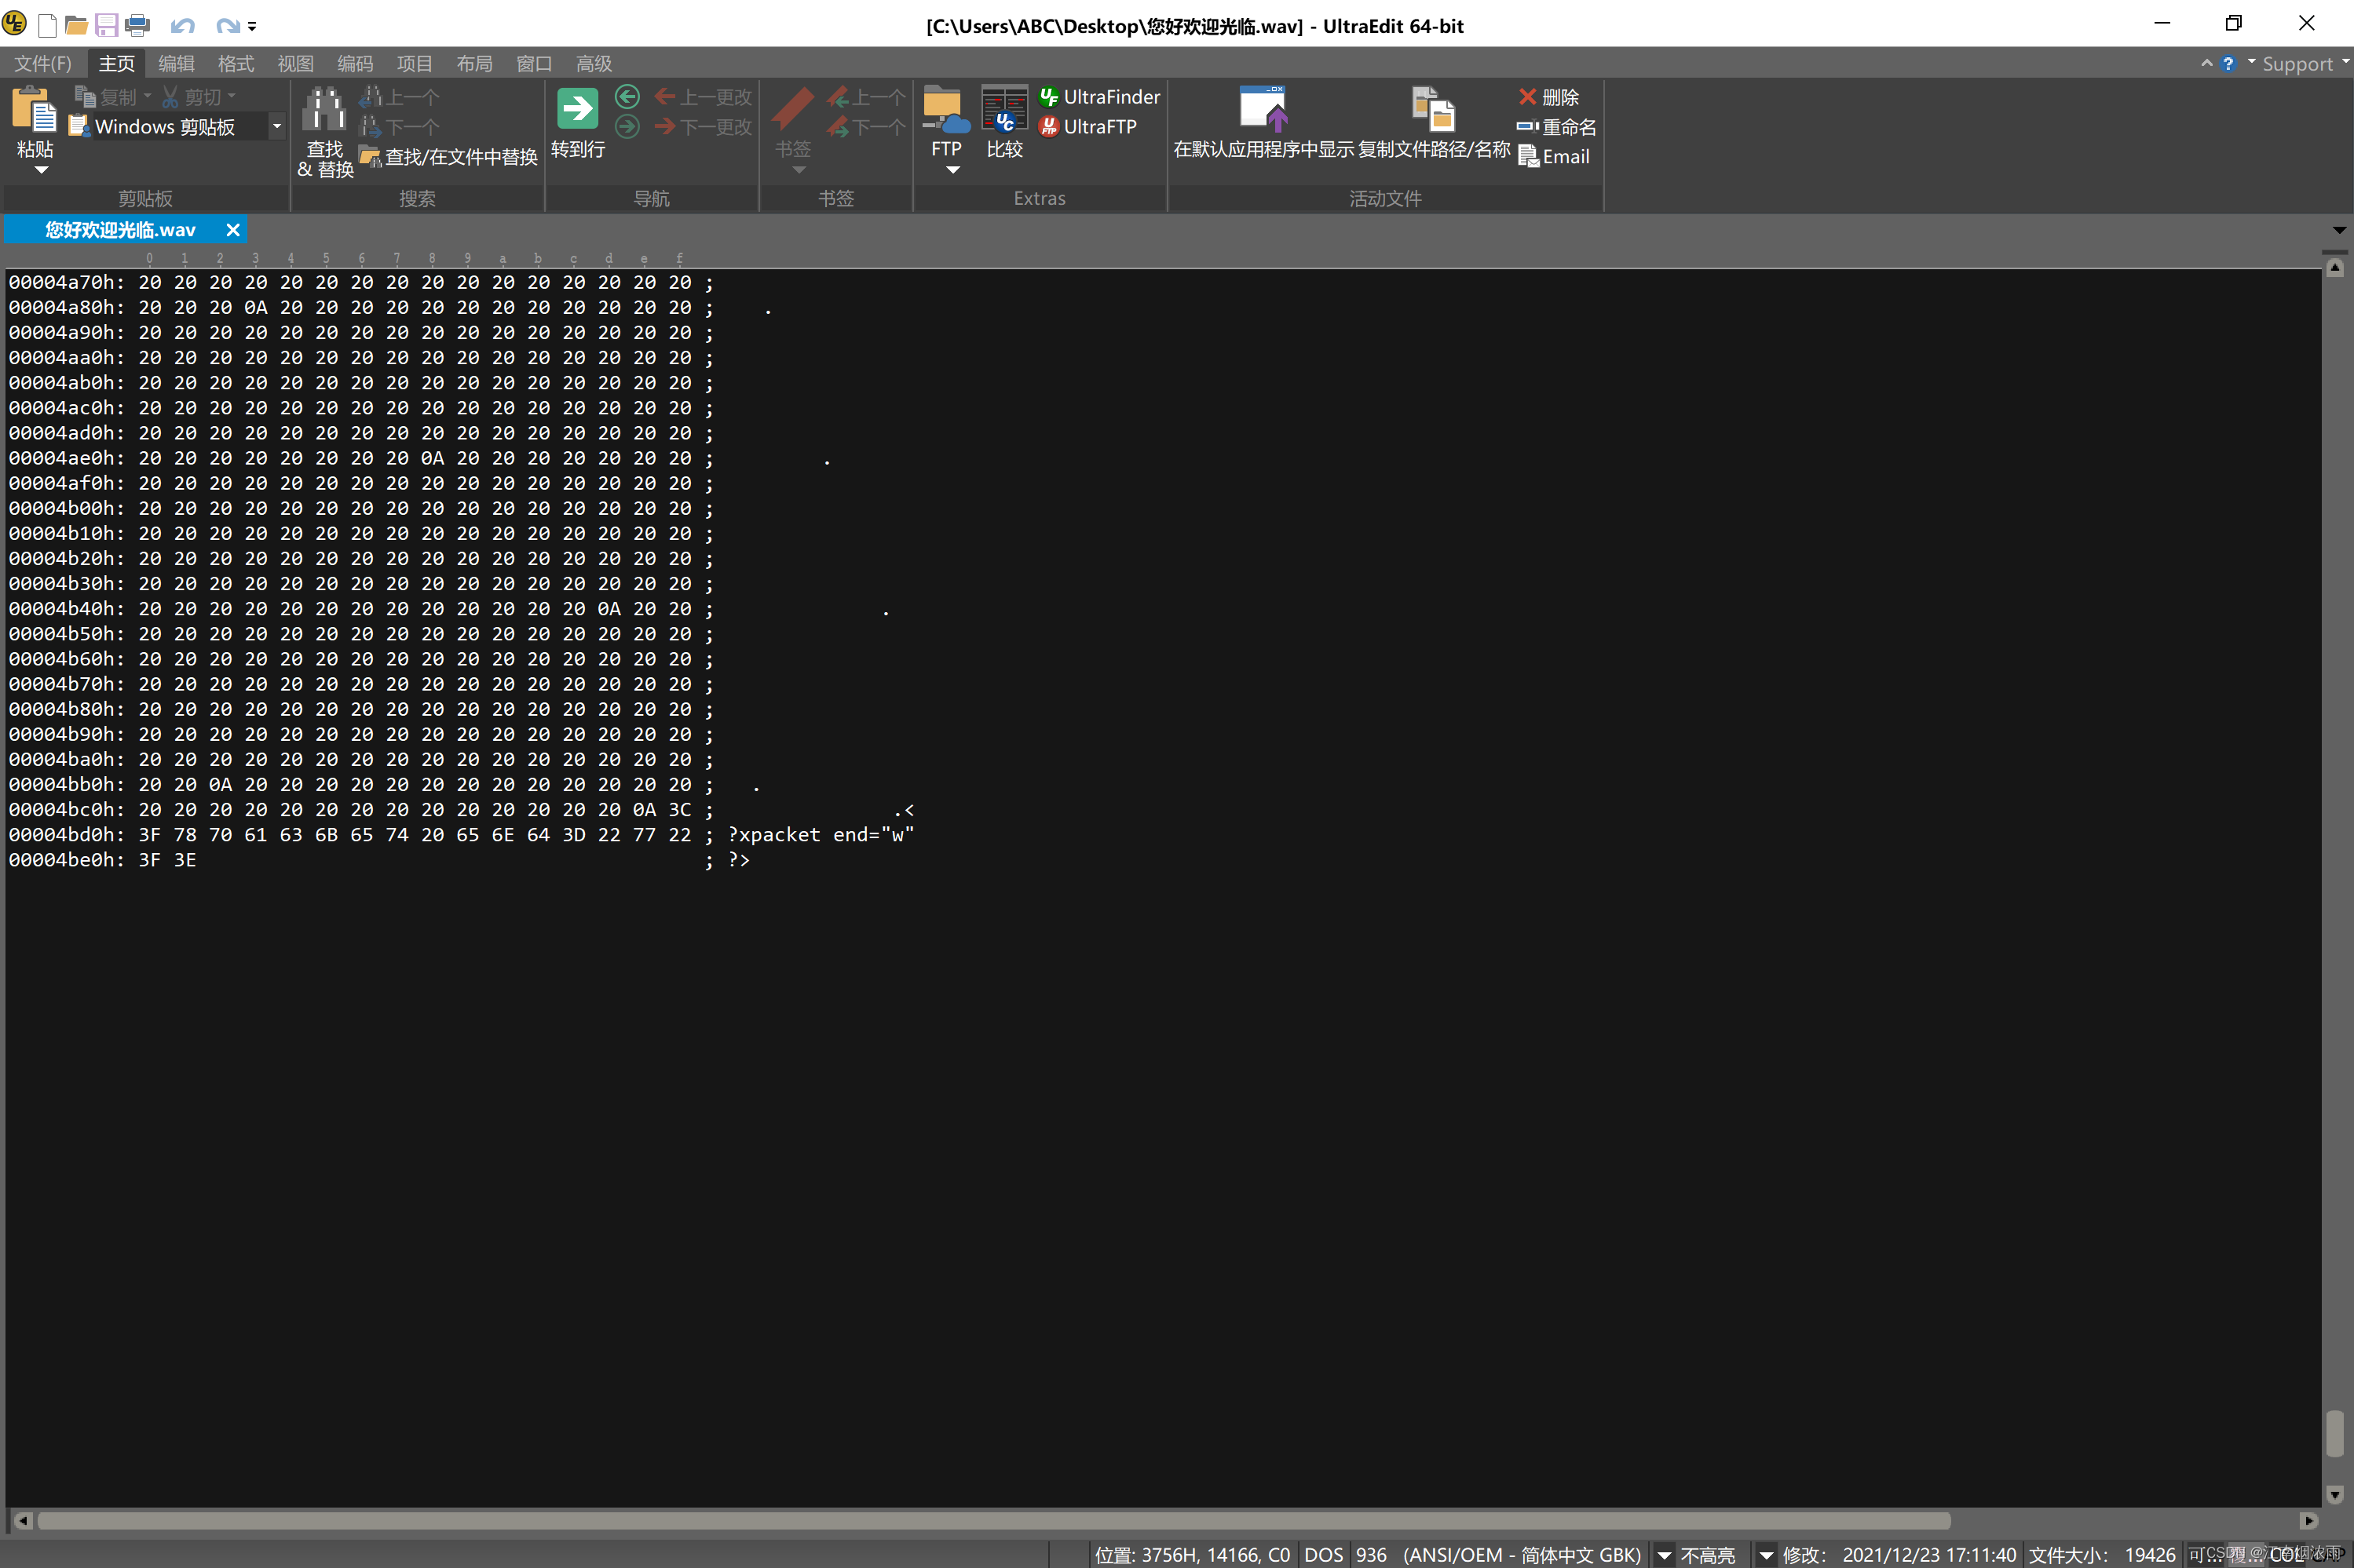This screenshot has height=1568, width=2354.
Task: Click 在默认应用程序中显示 icon
Action: (x=1263, y=108)
